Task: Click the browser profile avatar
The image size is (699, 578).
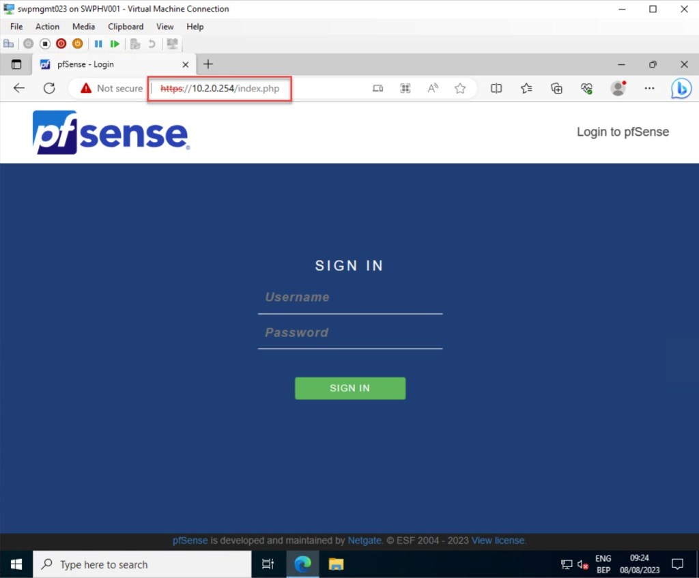Action: [618, 88]
